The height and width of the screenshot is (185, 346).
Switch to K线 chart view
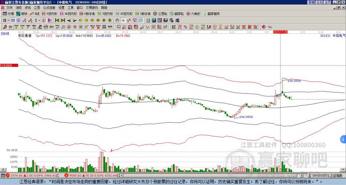click(34, 14)
